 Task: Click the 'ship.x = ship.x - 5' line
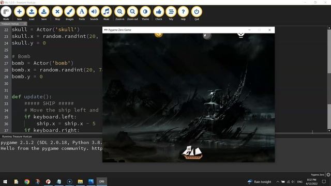click(66, 123)
